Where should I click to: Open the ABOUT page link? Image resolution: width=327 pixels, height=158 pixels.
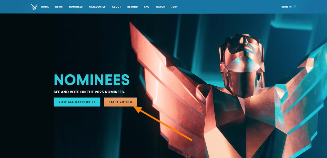click(x=116, y=7)
